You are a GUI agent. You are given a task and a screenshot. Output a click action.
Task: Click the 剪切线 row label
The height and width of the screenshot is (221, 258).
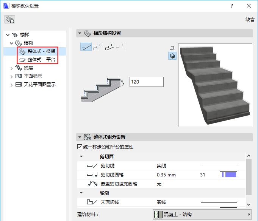[108, 166]
